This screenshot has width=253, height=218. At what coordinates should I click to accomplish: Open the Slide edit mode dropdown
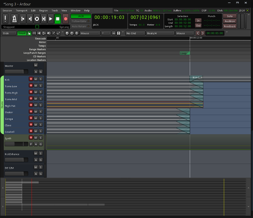(9, 33)
